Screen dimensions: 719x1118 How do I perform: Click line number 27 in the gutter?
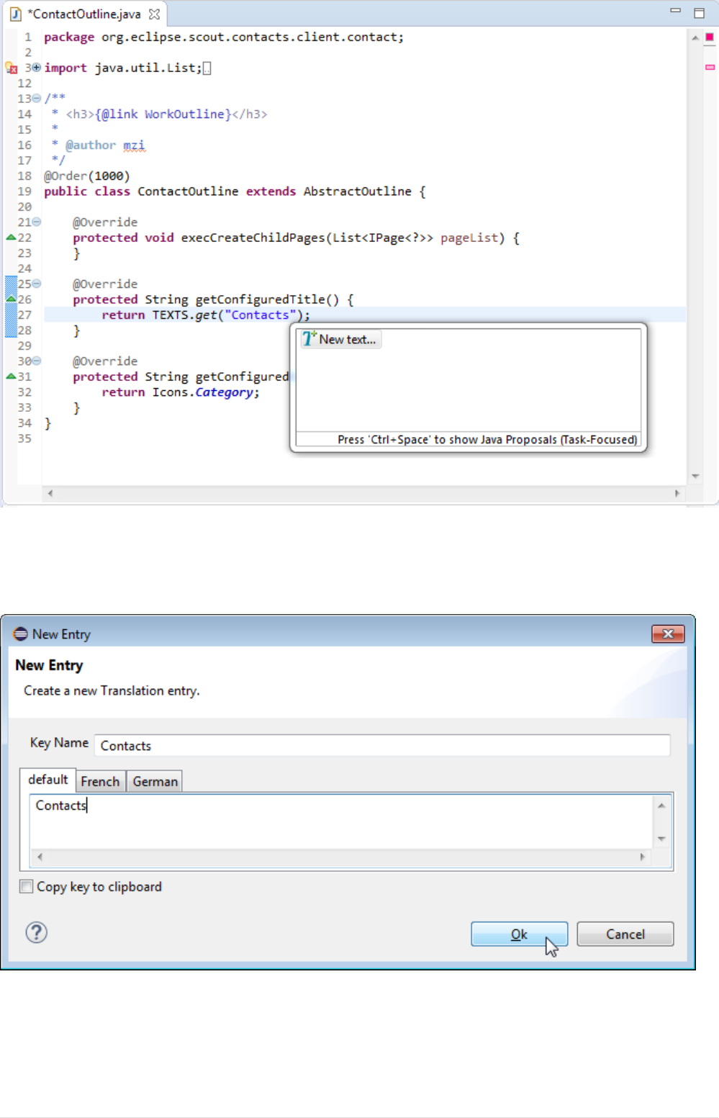point(24,315)
